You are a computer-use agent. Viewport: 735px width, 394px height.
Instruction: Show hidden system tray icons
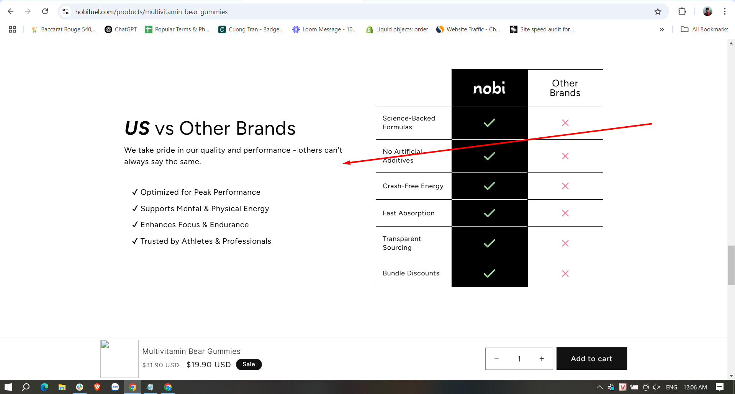[600, 387]
